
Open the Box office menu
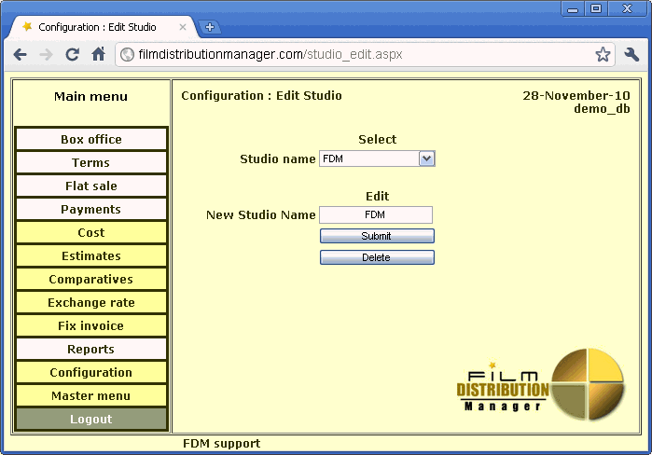coord(91,140)
